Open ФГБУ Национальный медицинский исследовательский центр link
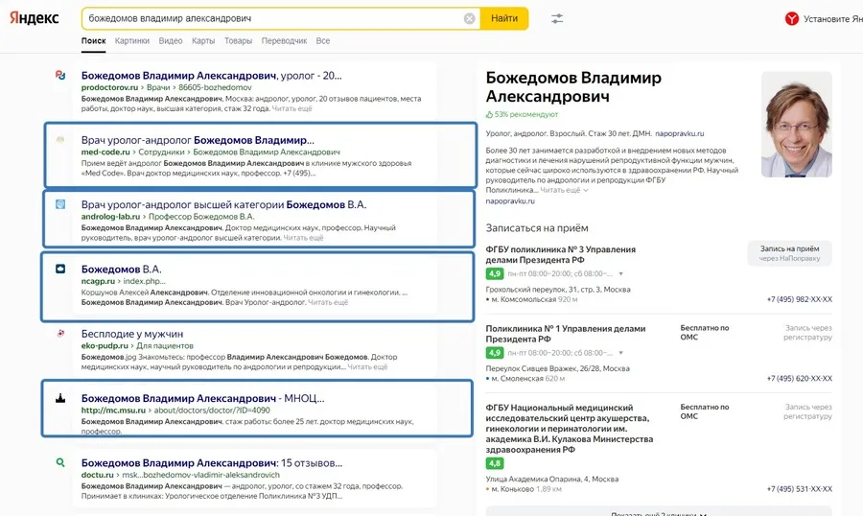The image size is (863, 516). coord(569,429)
